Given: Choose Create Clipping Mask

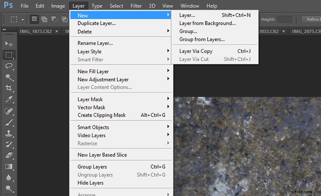Looking at the screenshot, I should pyautogui.click(x=121, y=115).
